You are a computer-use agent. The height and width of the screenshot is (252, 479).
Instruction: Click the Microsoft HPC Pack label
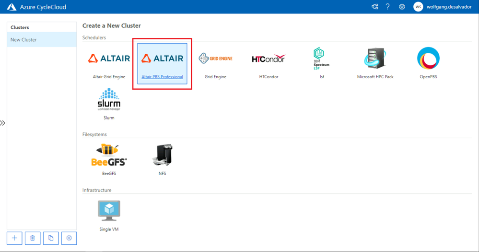tap(375, 77)
